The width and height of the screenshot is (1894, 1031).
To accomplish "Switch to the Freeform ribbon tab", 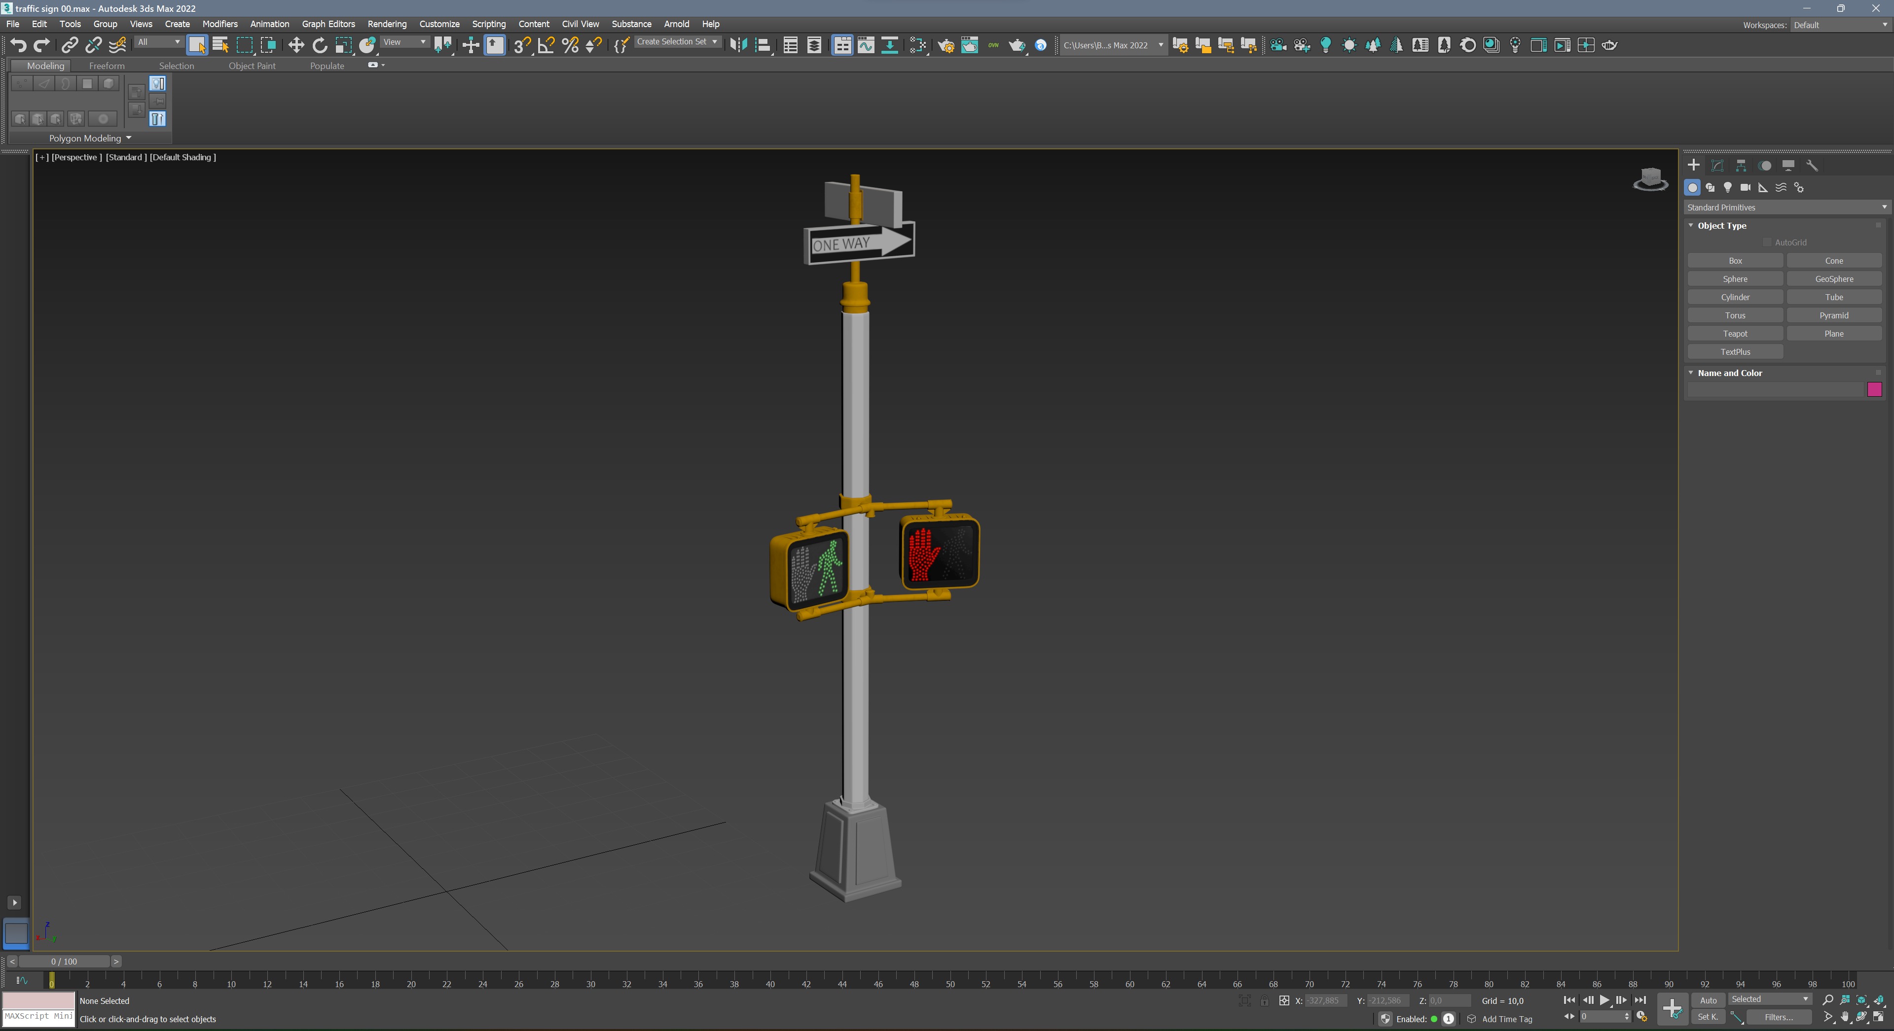I will click(x=107, y=66).
